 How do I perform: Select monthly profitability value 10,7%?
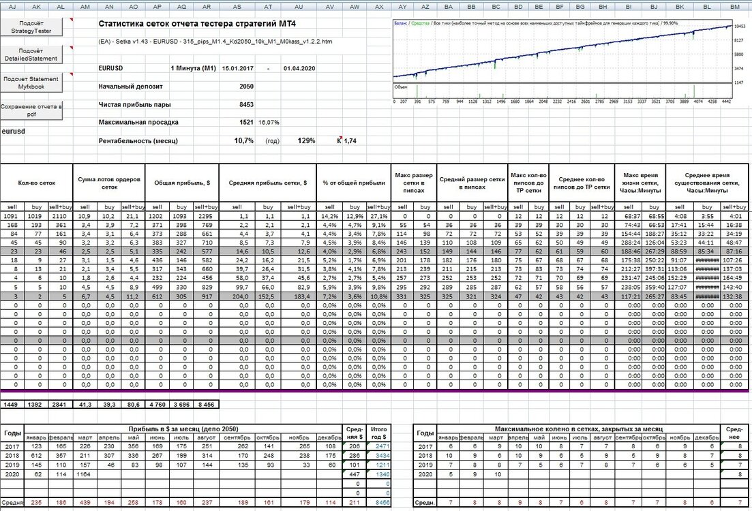coord(244,141)
